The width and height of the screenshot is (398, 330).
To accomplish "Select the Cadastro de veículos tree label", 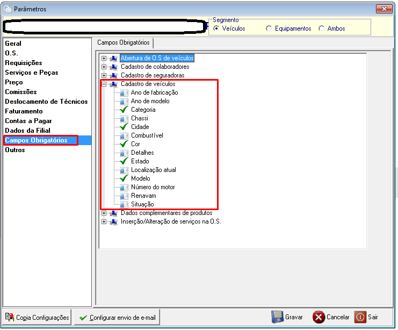I will [148, 84].
